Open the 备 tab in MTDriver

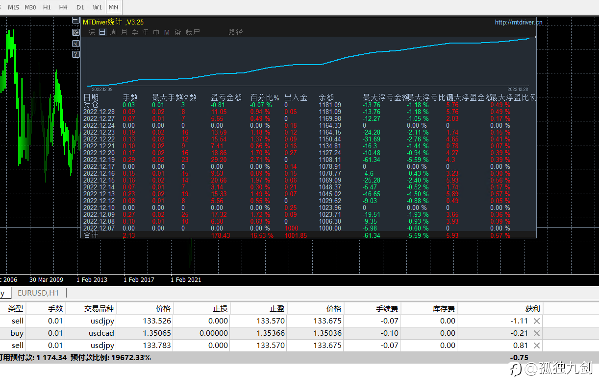pyautogui.click(x=177, y=32)
